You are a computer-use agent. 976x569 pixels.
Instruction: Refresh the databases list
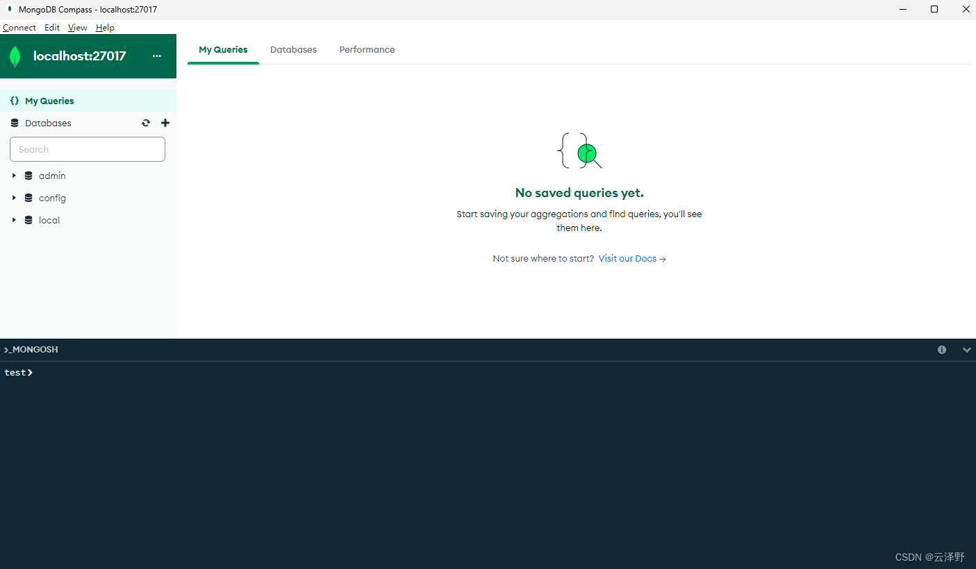pos(146,123)
